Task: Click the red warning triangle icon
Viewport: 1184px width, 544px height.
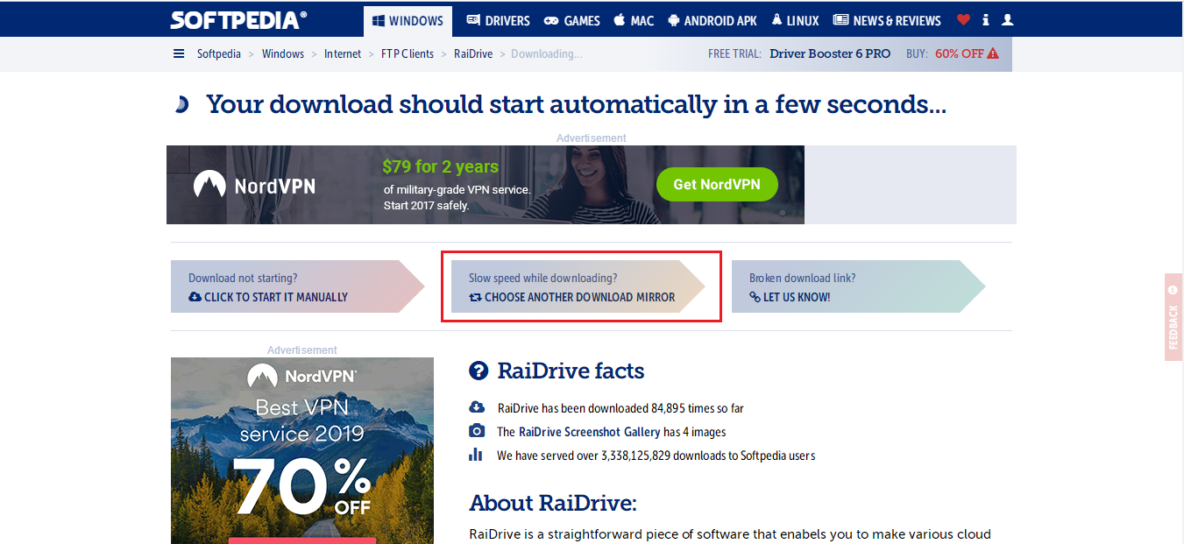Action: point(993,53)
